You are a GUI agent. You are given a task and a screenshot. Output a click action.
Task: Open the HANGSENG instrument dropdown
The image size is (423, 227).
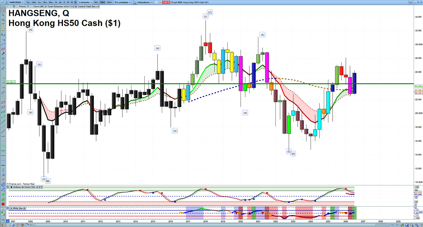pyautogui.click(x=16, y=2)
